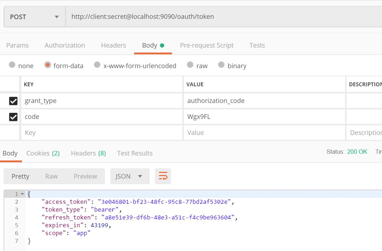382x251 pixels.
Task: Select the request Body tab
Action: coord(153,45)
